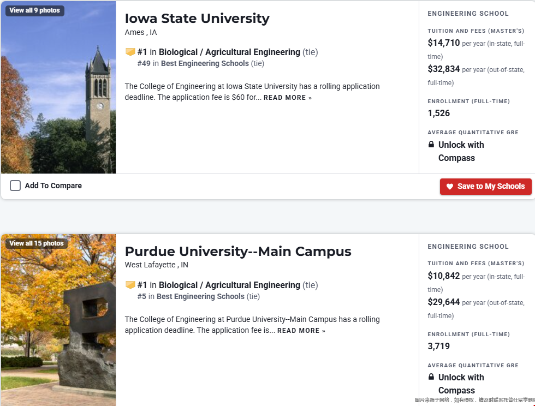Open Iowa State's Biological / Agricultural Engineering ranking
Image resolution: width=535 pixels, height=406 pixels.
229,52
